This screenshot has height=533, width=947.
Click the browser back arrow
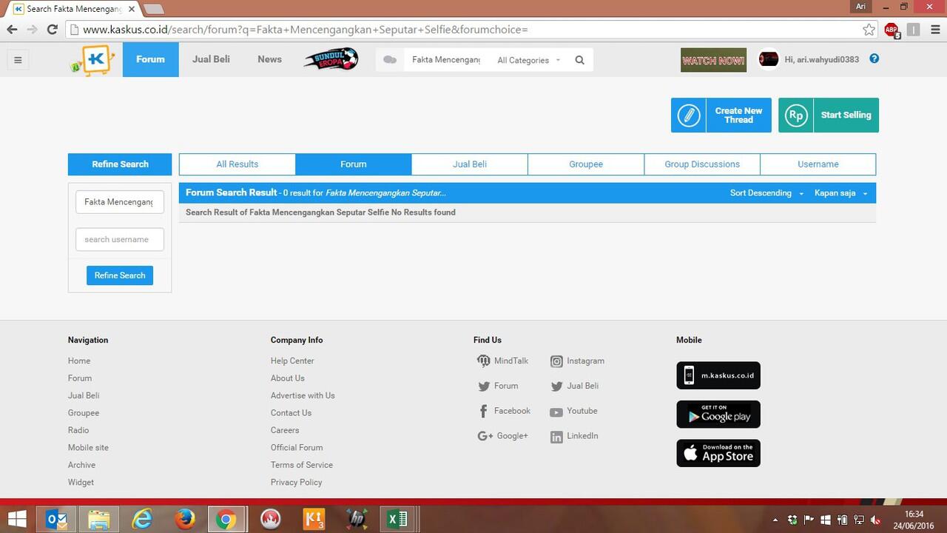(x=12, y=30)
